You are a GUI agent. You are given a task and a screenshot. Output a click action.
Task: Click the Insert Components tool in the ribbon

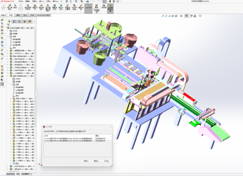[10, 7]
